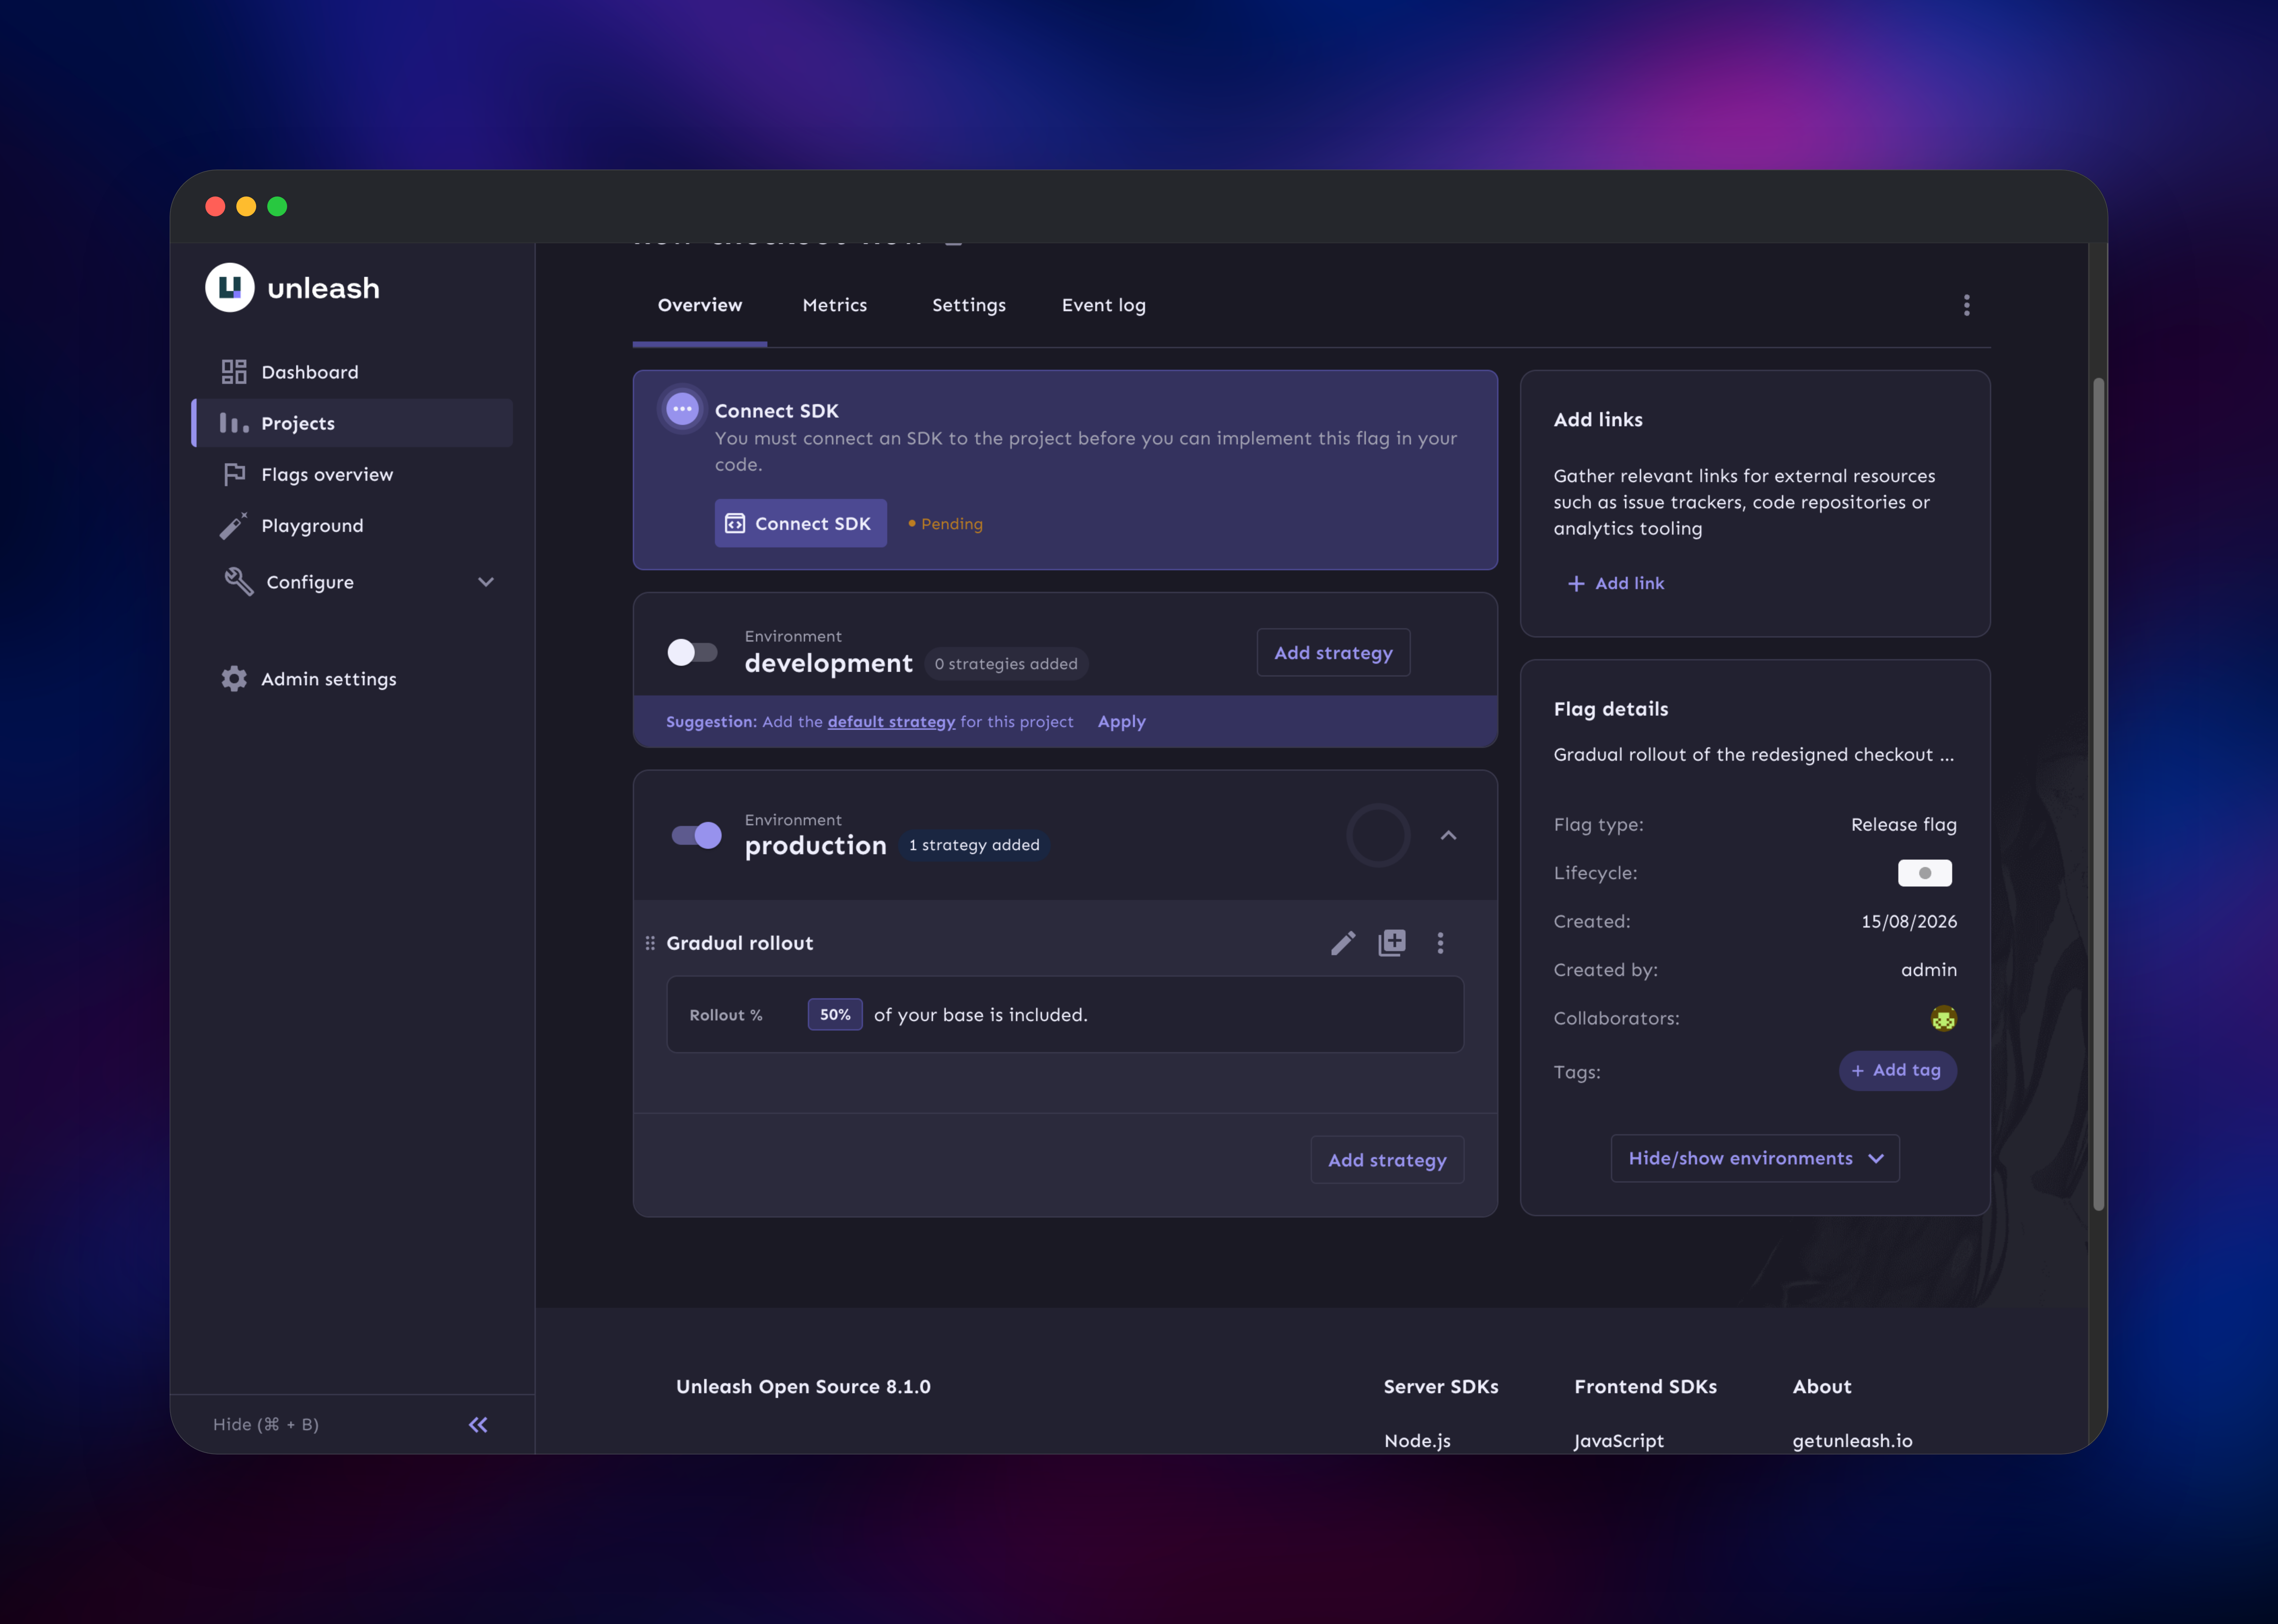Screen dimensions: 2278x1624
Task: Click the flag description text
Action: (1754, 755)
